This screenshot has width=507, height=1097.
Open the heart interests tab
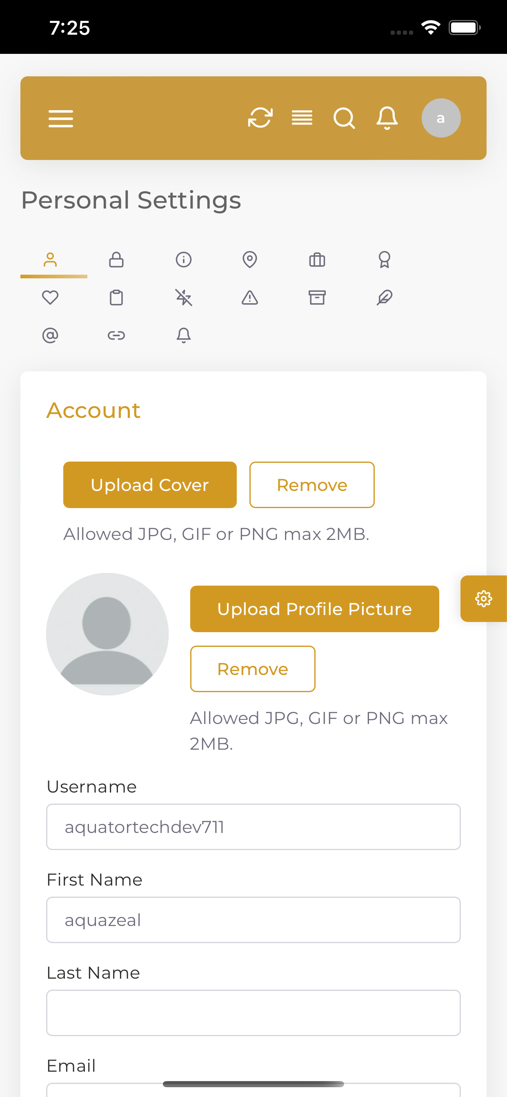pyautogui.click(x=50, y=297)
